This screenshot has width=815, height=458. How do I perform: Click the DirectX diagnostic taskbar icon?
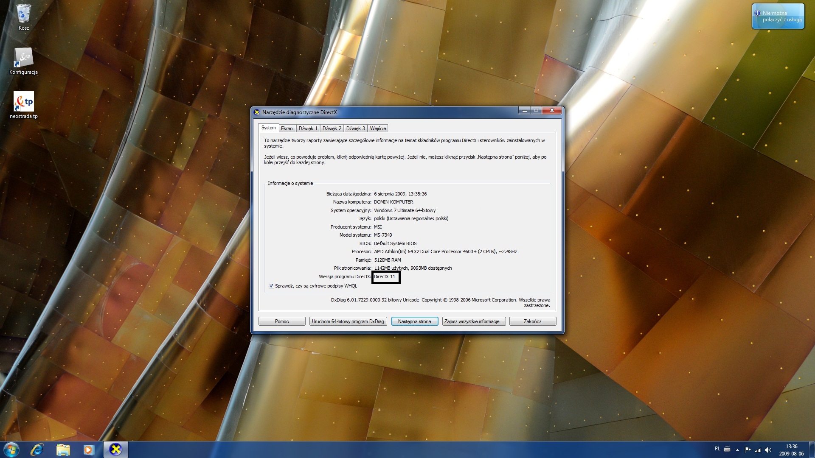point(115,450)
